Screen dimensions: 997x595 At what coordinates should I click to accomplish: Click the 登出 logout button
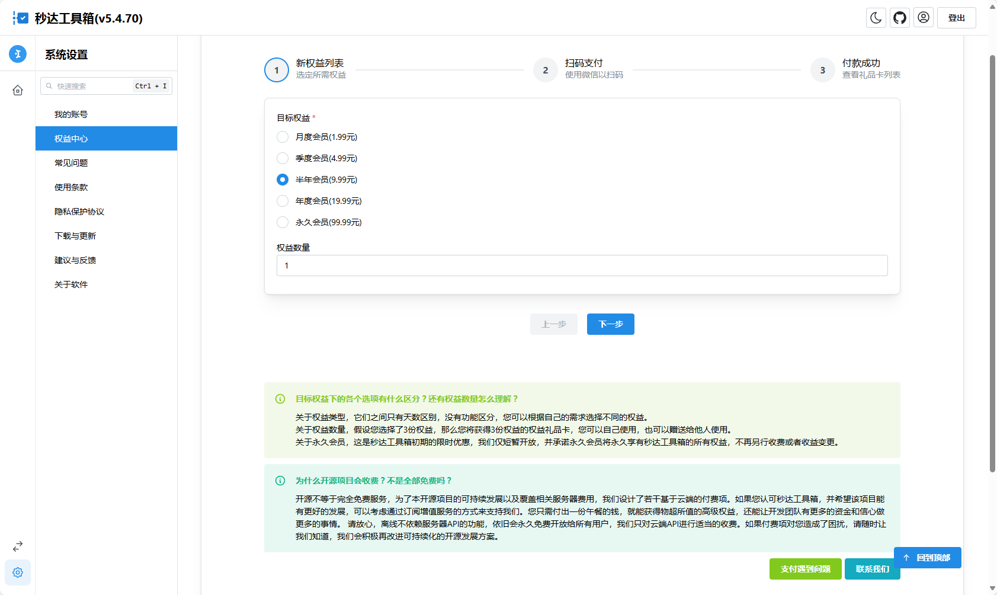click(x=956, y=18)
